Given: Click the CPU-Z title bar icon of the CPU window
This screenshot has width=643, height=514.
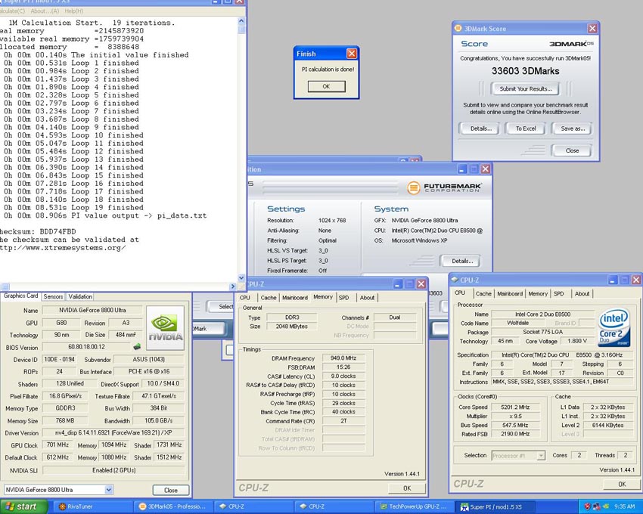Looking at the screenshot, I should (x=455, y=280).
